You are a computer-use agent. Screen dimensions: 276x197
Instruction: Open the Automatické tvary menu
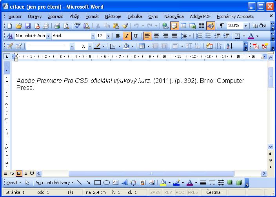(x=54, y=183)
